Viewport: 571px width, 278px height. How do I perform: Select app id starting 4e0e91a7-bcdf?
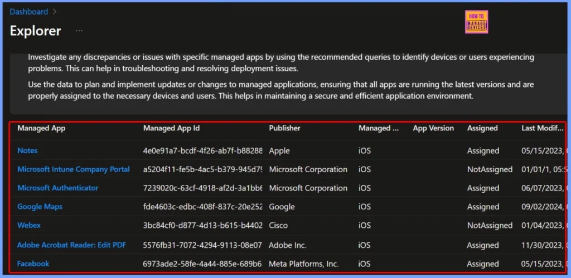tap(203, 150)
